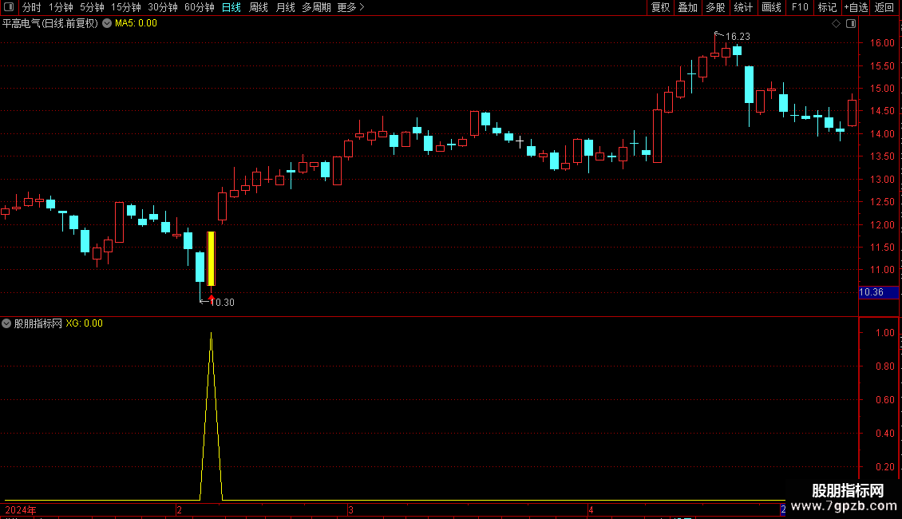The height and width of the screenshot is (519, 902).
Task: Click the 叠加 overlay button
Action: point(688,7)
